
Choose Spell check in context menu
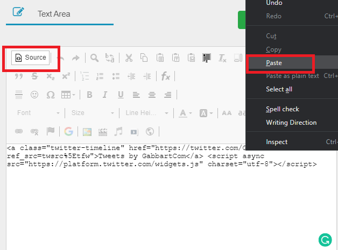pos(292,109)
